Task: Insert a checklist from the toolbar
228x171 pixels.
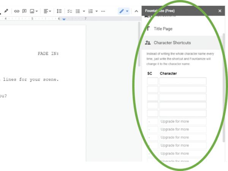Action: (x=69, y=11)
